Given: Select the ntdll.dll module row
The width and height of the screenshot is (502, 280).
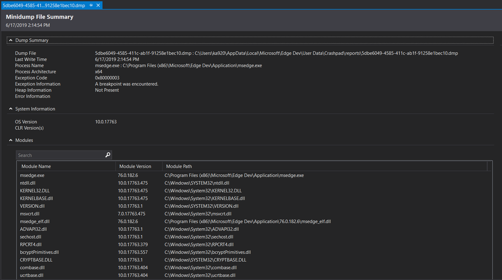Looking at the screenshot, I should click(x=254, y=183).
